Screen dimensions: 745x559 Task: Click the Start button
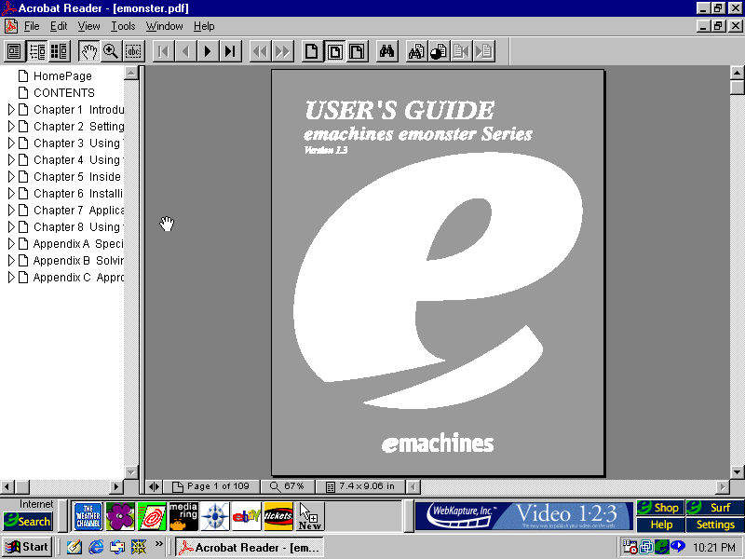click(27, 547)
